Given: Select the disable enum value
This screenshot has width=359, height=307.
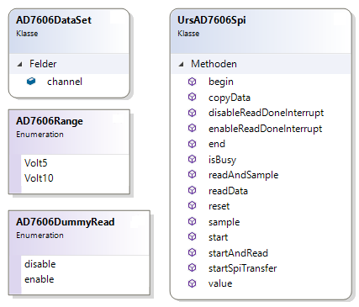Looking at the screenshot, I should pos(40,264).
